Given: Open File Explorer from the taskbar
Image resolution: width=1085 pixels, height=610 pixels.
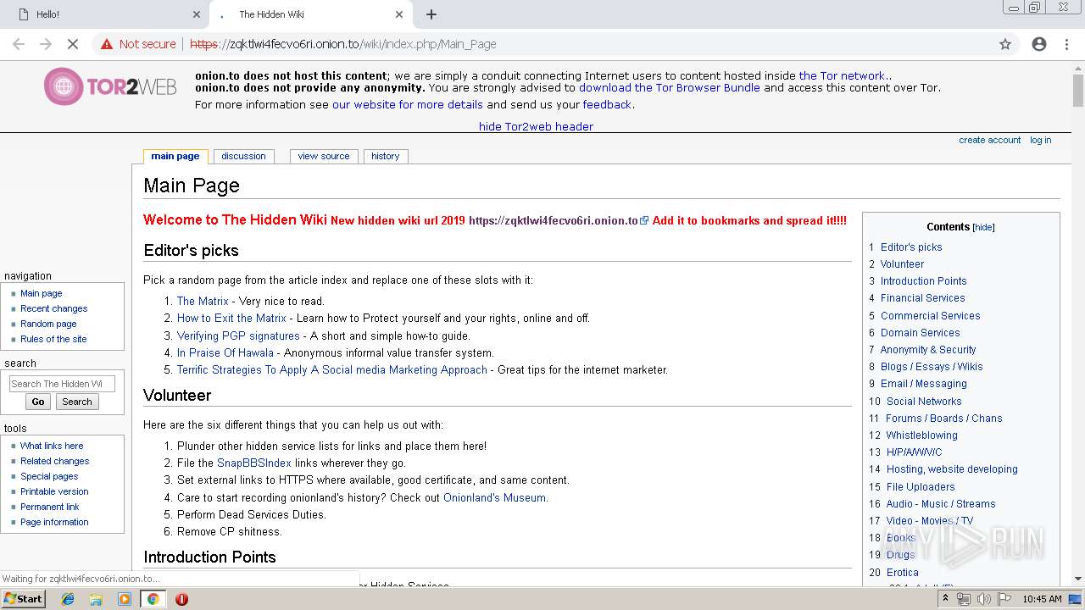Looking at the screenshot, I should point(96,599).
